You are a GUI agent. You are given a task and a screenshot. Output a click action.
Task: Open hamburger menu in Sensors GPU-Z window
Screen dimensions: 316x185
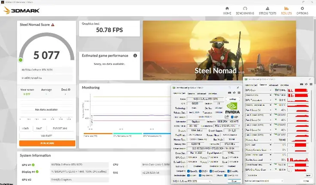[x=311, y=84]
